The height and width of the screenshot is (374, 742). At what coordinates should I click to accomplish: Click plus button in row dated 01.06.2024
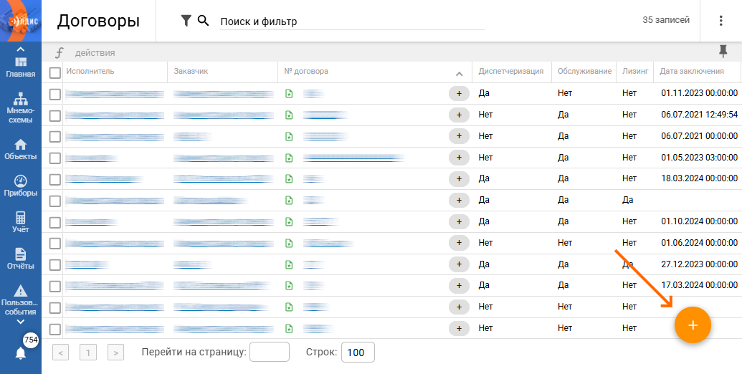459,243
